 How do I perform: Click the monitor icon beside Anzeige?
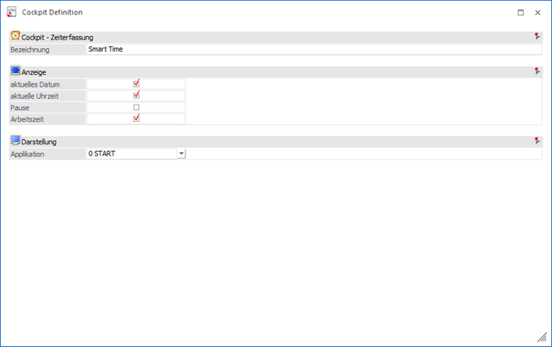click(15, 71)
